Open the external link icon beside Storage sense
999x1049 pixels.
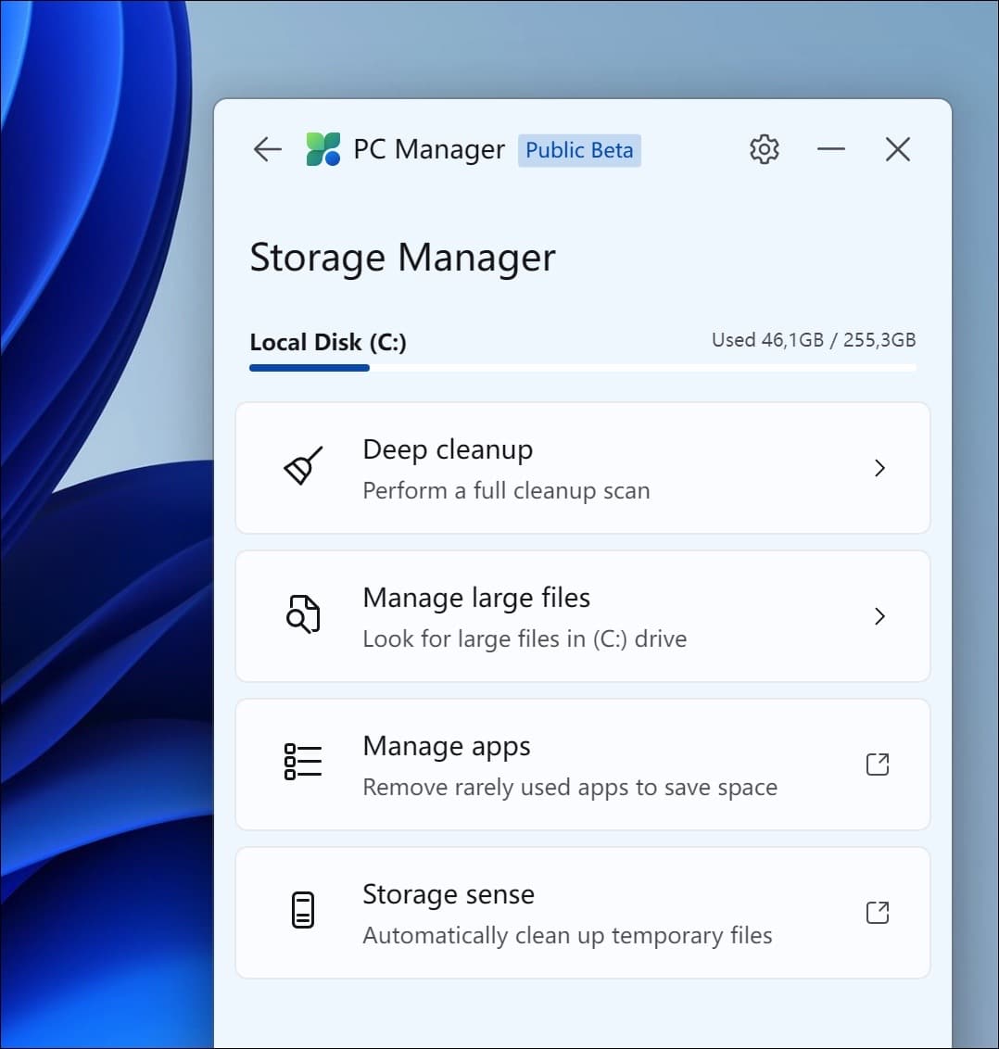tap(878, 912)
